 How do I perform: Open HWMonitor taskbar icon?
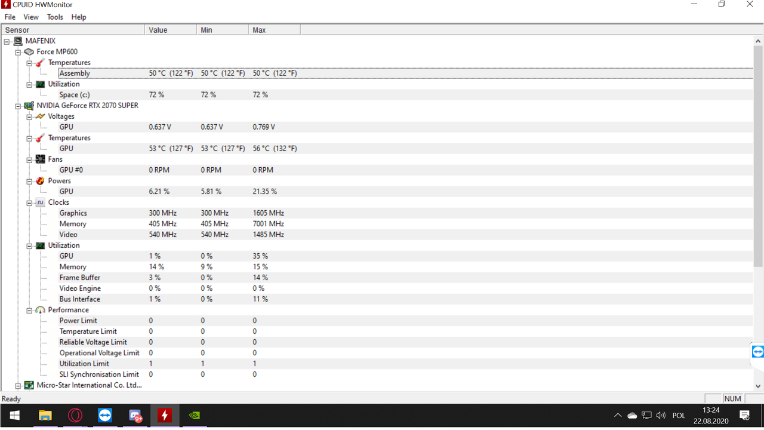click(x=164, y=415)
